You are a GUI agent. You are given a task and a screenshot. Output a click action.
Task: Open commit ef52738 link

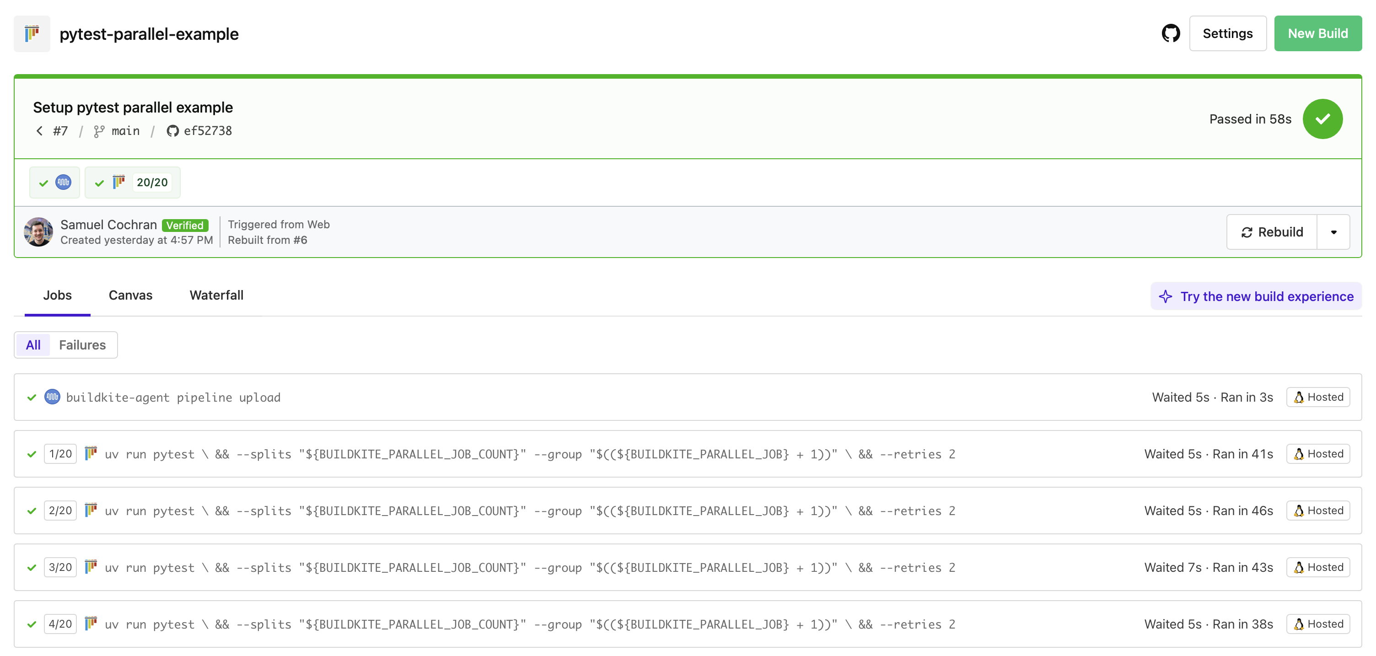point(207,131)
